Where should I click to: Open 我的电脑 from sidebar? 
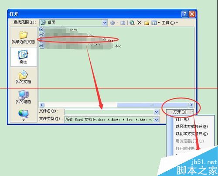pos(24,97)
